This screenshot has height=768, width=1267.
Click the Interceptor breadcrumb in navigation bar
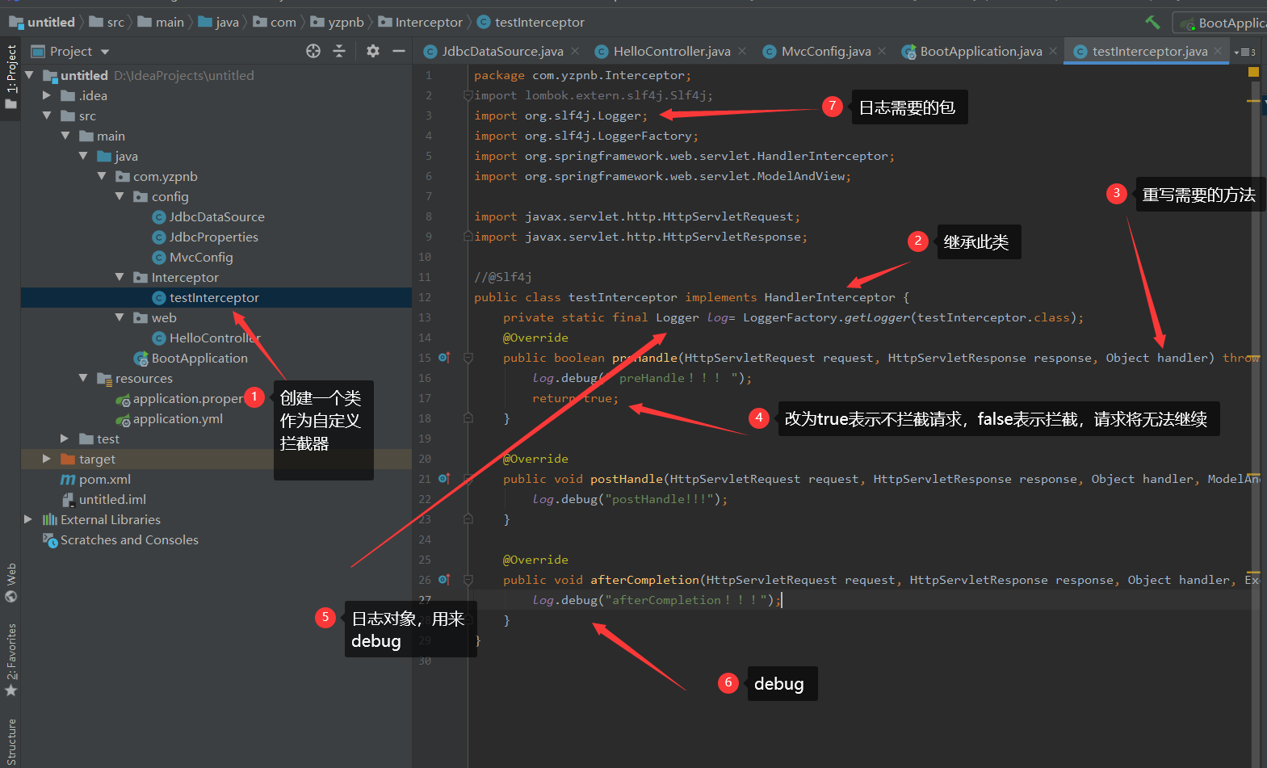[421, 23]
